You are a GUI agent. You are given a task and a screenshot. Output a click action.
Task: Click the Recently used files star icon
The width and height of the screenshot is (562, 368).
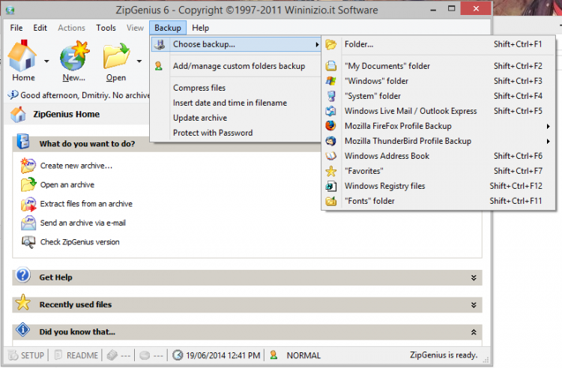click(23, 303)
